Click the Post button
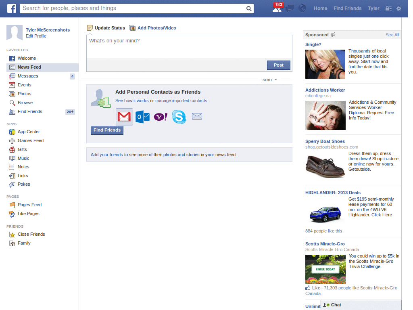This screenshot has width=413, height=310. coord(278,65)
